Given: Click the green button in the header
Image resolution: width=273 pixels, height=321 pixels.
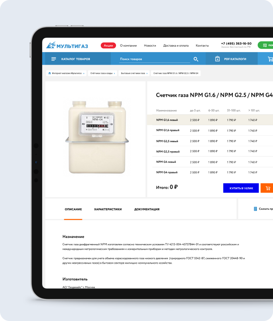Looking at the screenshot, I should tap(265, 45).
